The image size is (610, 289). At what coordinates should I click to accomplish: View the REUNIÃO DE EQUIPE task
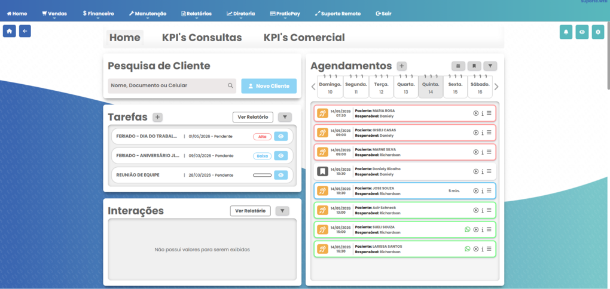point(281,175)
